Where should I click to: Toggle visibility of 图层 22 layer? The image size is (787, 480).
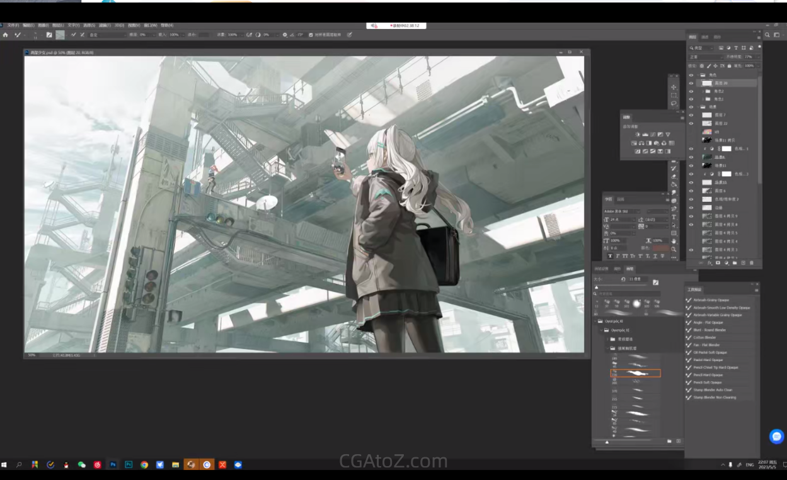point(691,123)
